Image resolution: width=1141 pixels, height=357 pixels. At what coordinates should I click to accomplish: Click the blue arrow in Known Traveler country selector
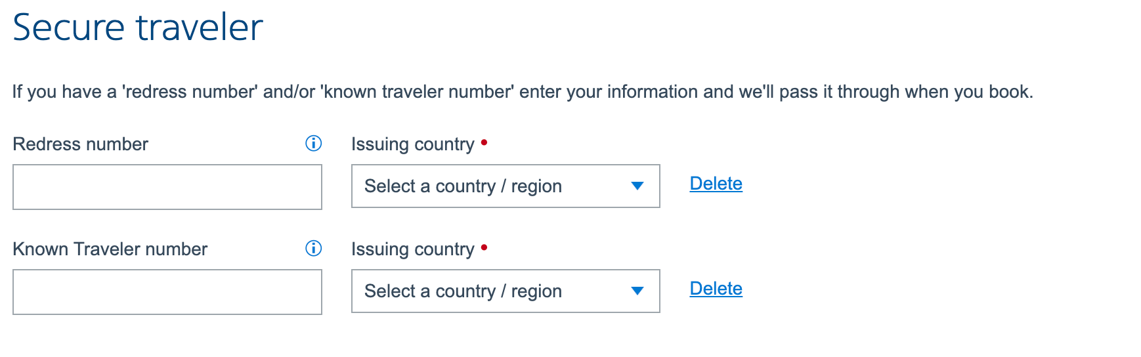(x=637, y=291)
